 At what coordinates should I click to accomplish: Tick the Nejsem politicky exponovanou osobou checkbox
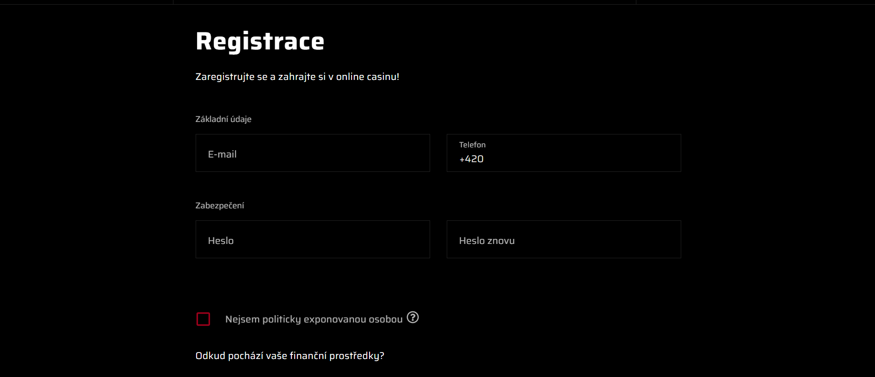[203, 319]
